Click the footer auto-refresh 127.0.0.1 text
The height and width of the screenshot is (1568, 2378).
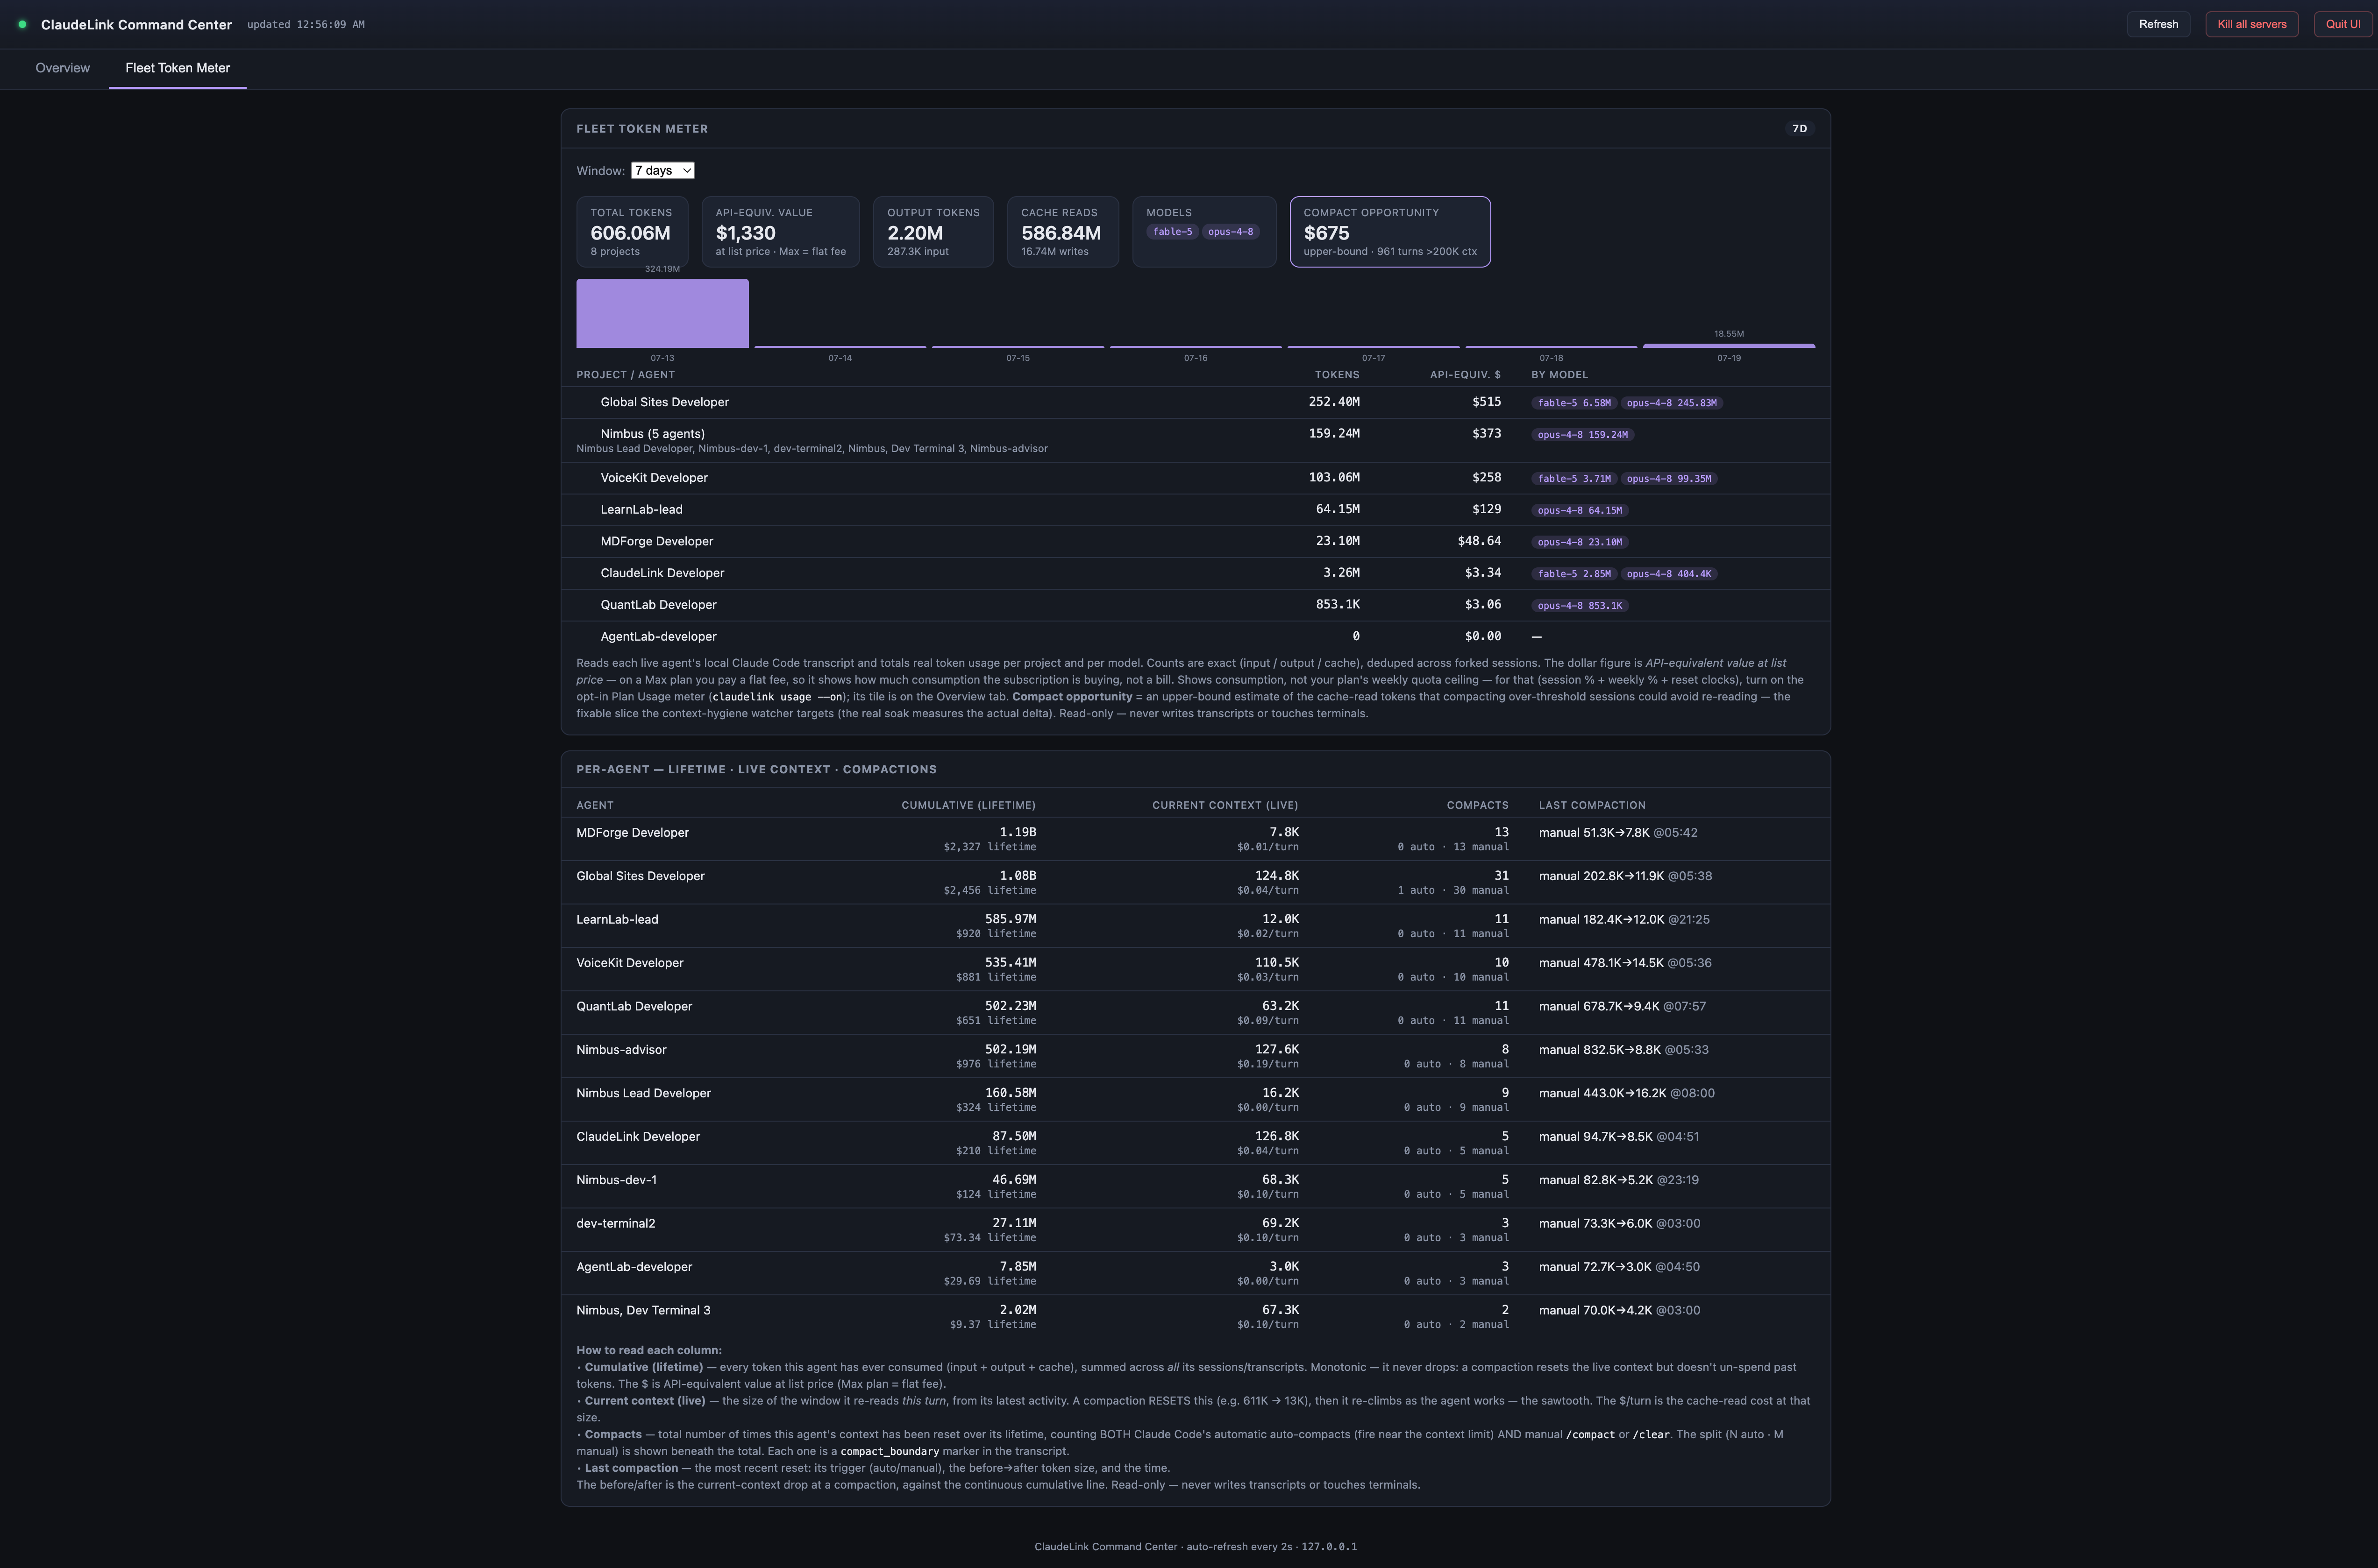1196,1547
